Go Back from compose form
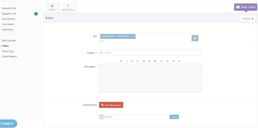The image size is (258, 128). click(49, 18)
